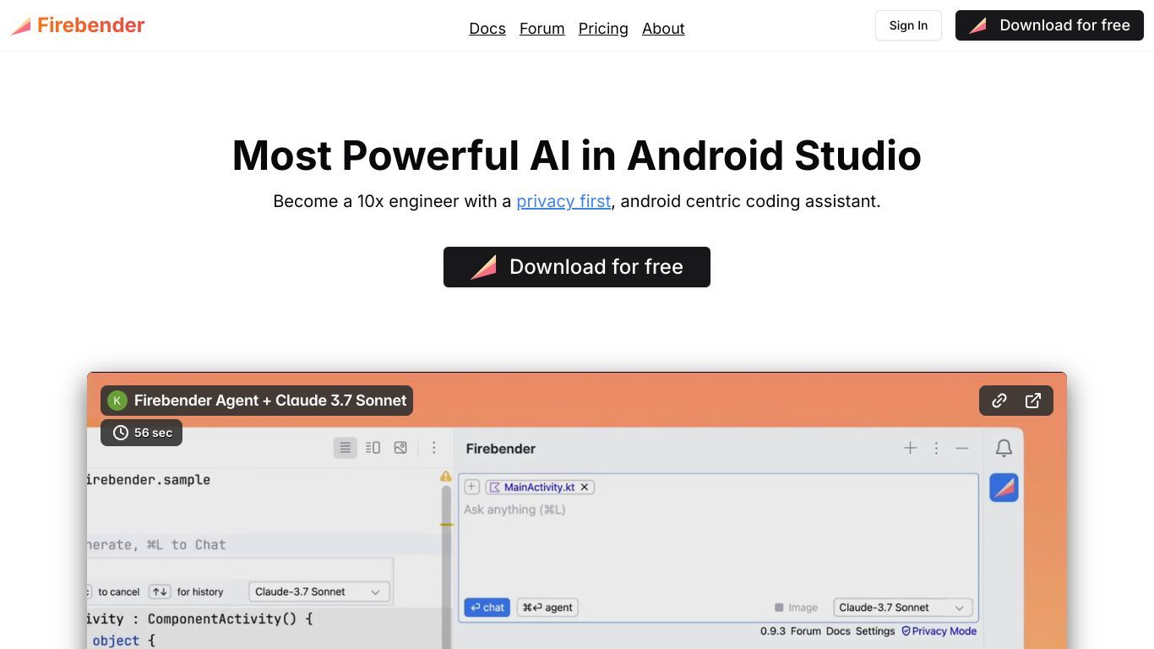Viewport: 1154px width, 649px height.
Task: Open Settings from the panel footer
Action: pos(875,631)
